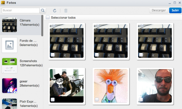This screenshot has height=109, width=182.
Task: Click the Descargar button
Action: click(x=159, y=10)
